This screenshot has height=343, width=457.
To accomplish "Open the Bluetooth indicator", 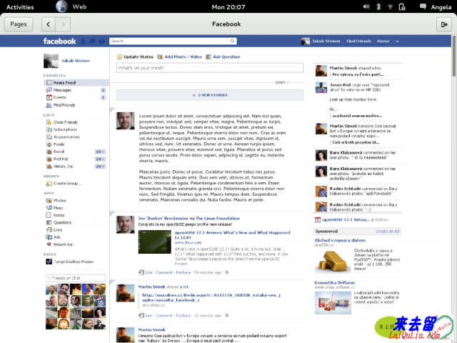I will [x=378, y=6].
